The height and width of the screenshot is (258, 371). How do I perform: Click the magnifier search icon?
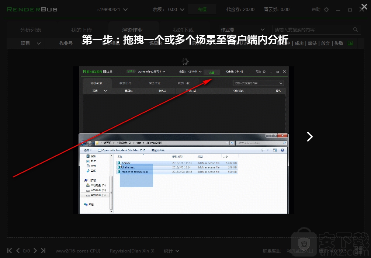pos(356,29)
